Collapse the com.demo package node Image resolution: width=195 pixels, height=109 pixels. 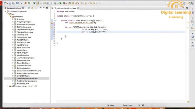11,17
